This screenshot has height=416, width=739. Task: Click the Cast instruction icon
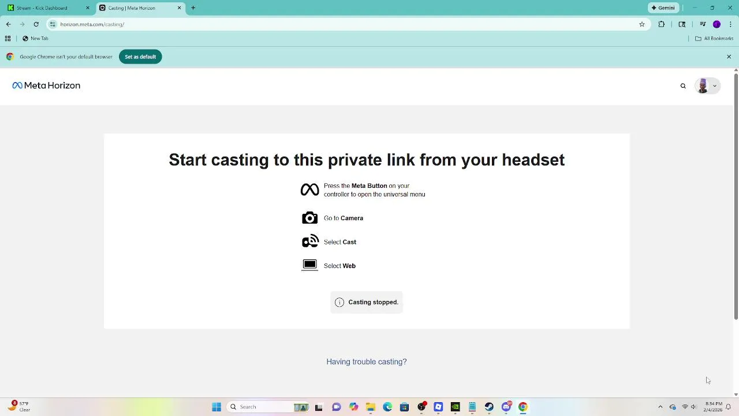tap(310, 242)
